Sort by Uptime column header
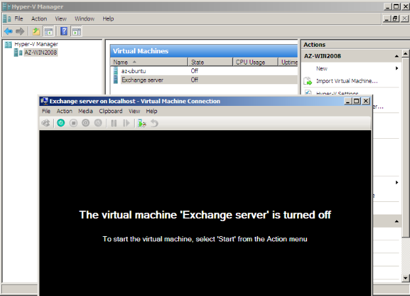The width and height of the screenshot is (410, 296). click(x=288, y=62)
